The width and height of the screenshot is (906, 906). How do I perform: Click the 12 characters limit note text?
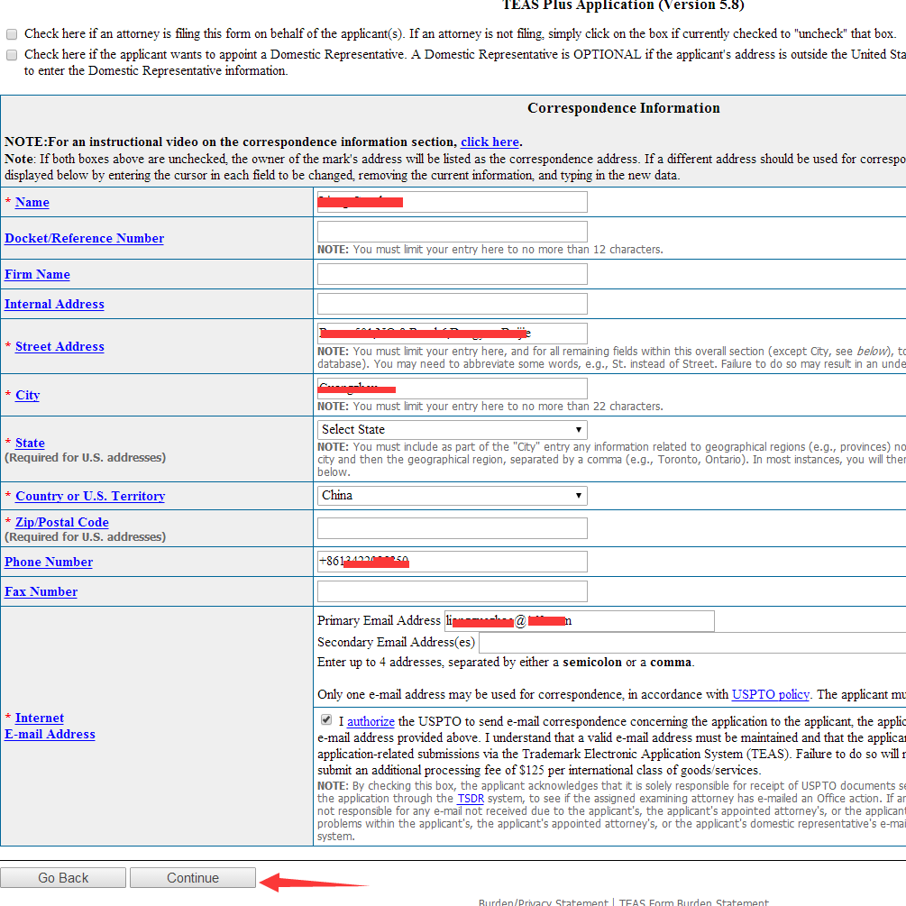(490, 250)
